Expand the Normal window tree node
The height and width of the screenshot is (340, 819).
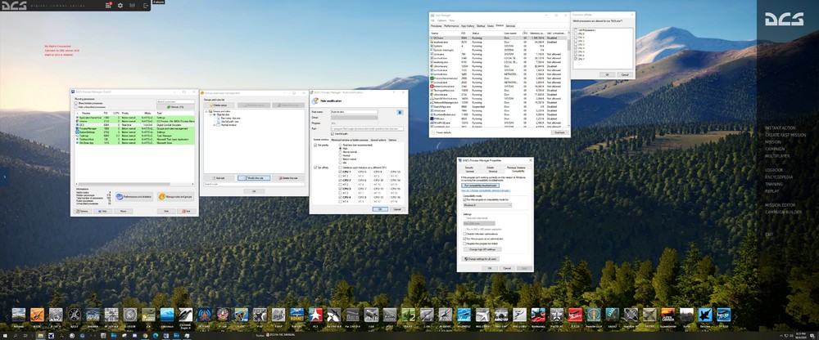tap(215, 124)
